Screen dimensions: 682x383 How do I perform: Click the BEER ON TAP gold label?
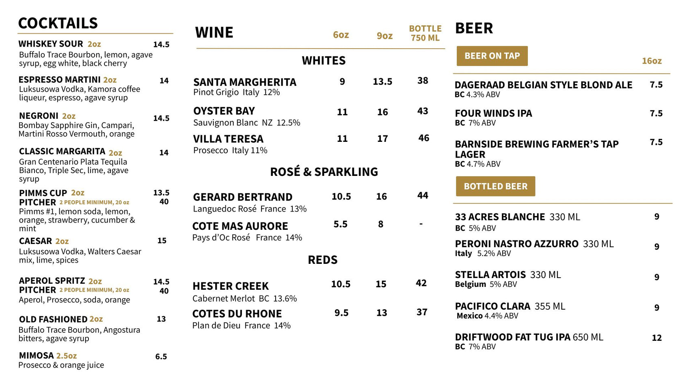[492, 56]
